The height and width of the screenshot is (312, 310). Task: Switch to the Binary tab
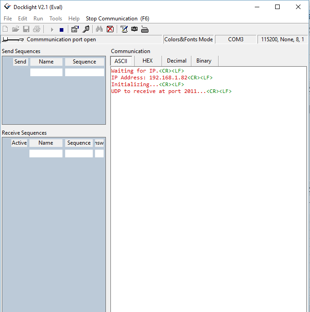[204, 61]
